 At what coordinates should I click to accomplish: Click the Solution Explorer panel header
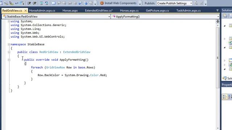[227, 10]
